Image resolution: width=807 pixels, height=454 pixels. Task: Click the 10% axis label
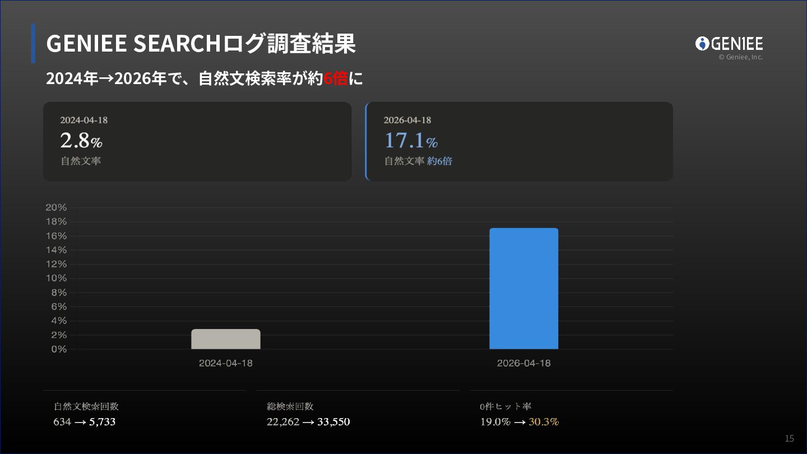(56, 278)
